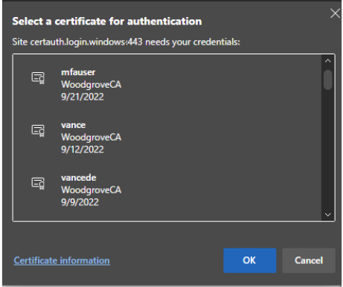Viewport: 343px width, 287px height.
Task: Click the vance certificate icon
Action: tap(38, 130)
